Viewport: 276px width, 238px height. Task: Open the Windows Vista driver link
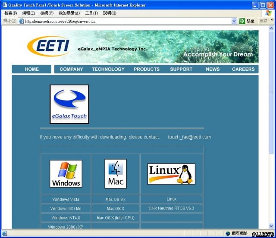tap(66, 199)
